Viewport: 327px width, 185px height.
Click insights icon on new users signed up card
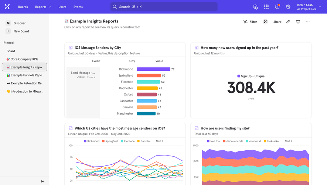click(x=197, y=48)
